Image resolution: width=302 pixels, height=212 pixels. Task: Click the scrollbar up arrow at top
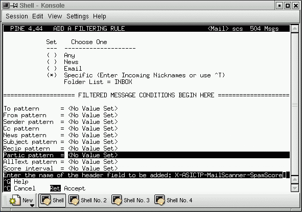pos(295,29)
